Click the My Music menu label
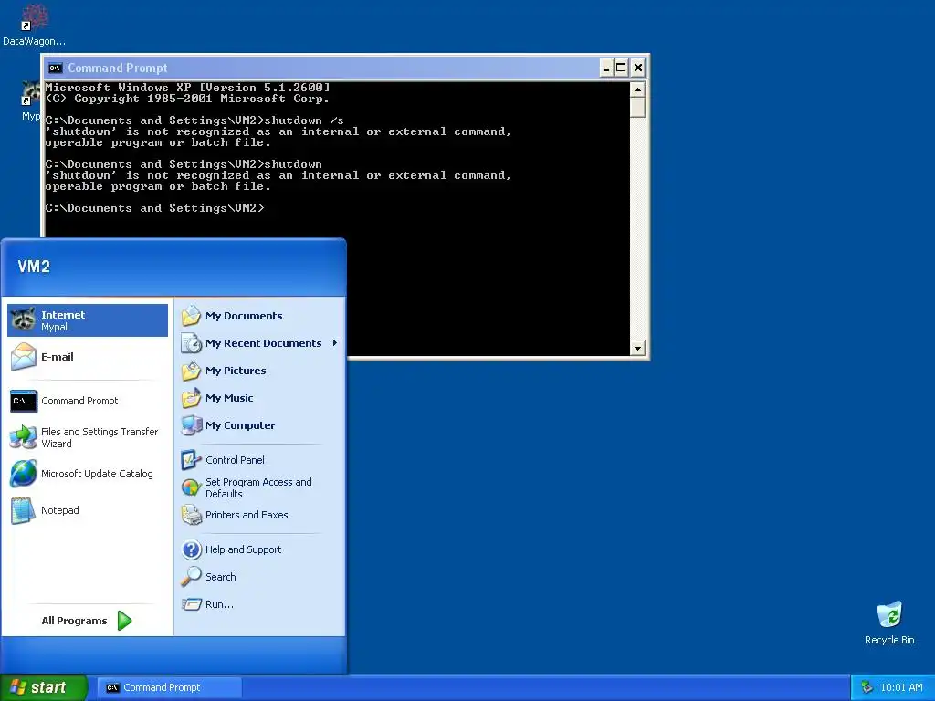935x701 pixels. pos(229,398)
